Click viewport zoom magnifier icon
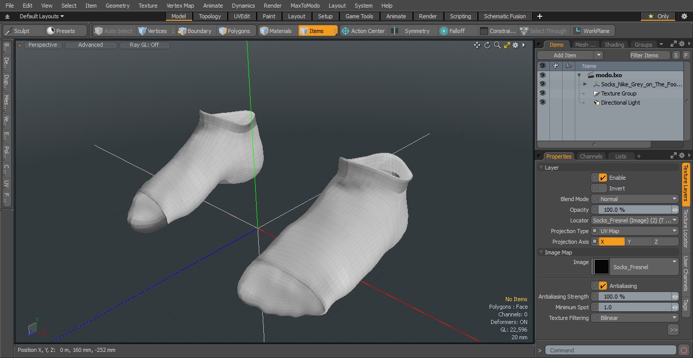 pyautogui.click(x=497, y=45)
